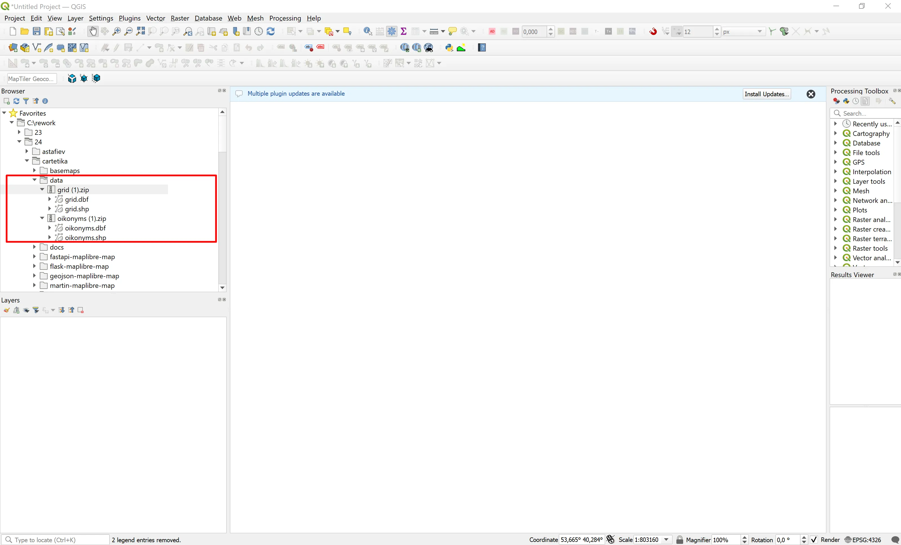901x545 pixels.
Task: Toggle the Render checkbox in status bar
Action: pyautogui.click(x=814, y=540)
